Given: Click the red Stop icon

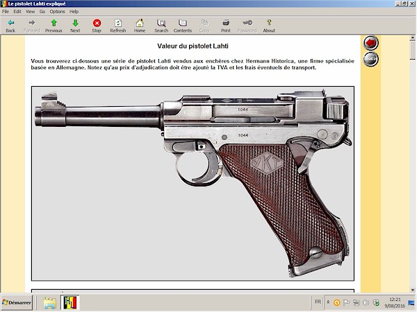Looking at the screenshot, I should pos(97,23).
